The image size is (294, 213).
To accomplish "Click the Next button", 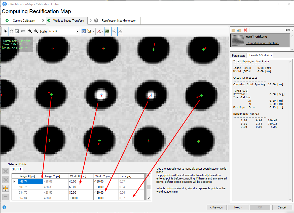I will click(x=238, y=207).
